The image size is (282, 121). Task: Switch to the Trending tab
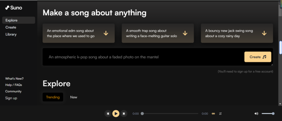click(53, 97)
